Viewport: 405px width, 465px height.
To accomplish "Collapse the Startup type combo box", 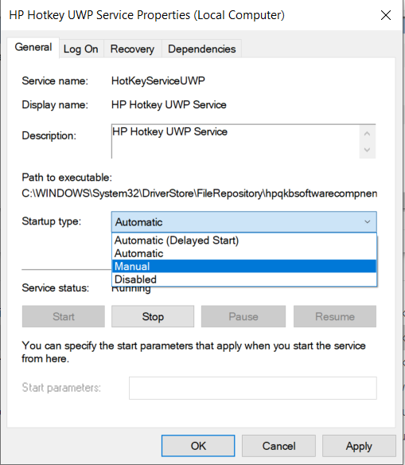I will click(x=243, y=222).
